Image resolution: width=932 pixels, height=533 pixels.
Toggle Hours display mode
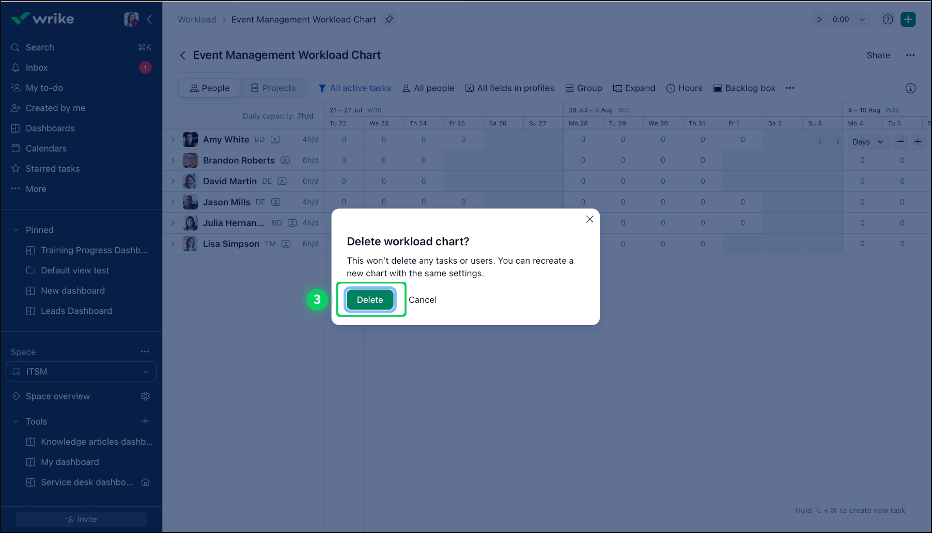pyautogui.click(x=684, y=88)
